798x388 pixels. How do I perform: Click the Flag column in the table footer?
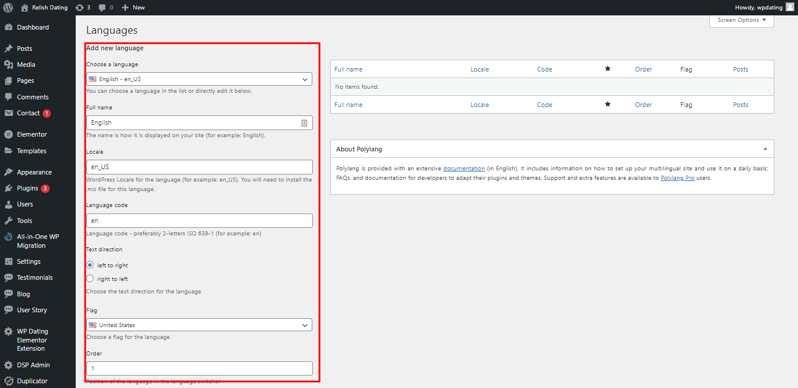[x=686, y=105]
